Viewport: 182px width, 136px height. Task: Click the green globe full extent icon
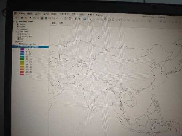[x=46, y=18]
